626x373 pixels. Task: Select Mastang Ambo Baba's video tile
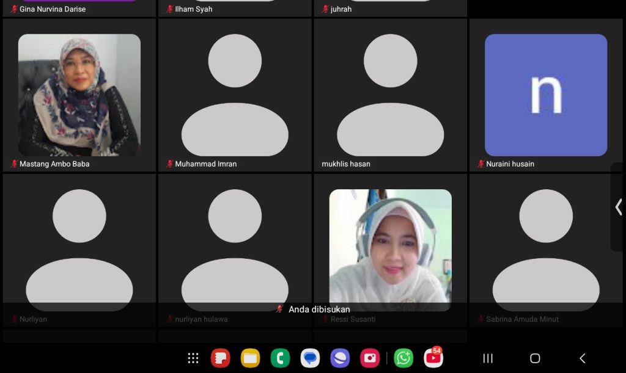pyautogui.click(x=79, y=95)
